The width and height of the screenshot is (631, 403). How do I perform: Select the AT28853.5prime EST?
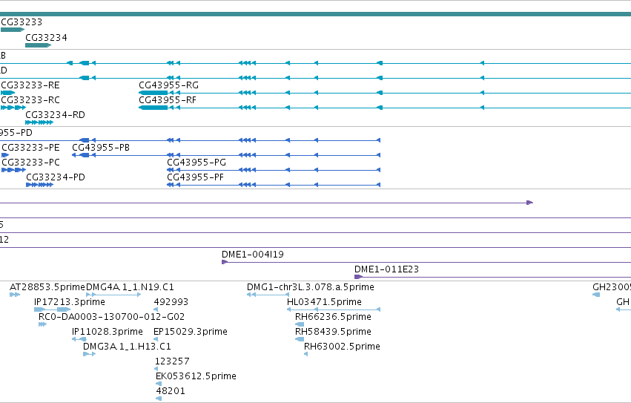click(x=15, y=295)
